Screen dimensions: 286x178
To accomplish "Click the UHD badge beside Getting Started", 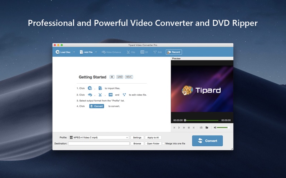I will [120, 77].
